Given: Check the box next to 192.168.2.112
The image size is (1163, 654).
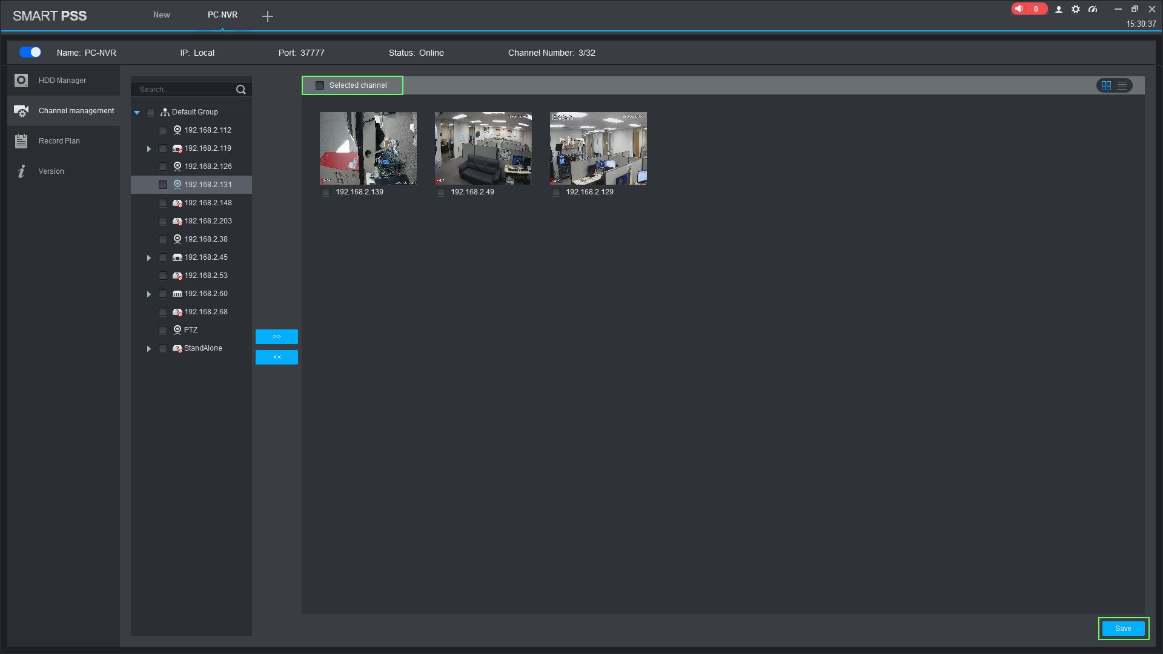Looking at the screenshot, I should (x=163, y=130).
